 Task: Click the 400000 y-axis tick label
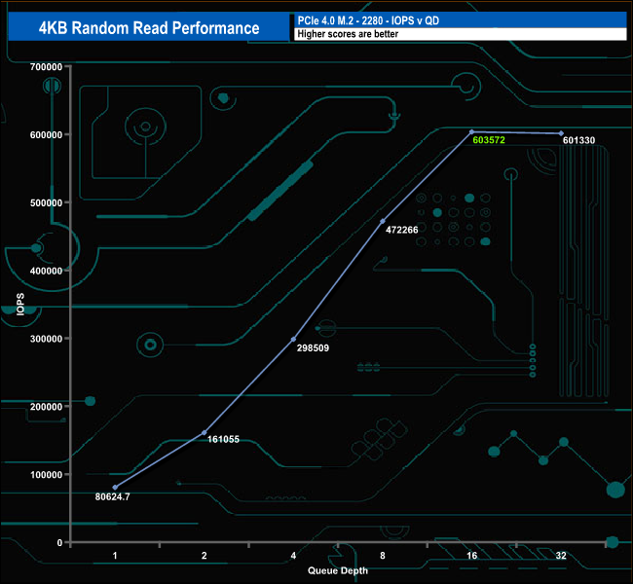pos(47,271)
